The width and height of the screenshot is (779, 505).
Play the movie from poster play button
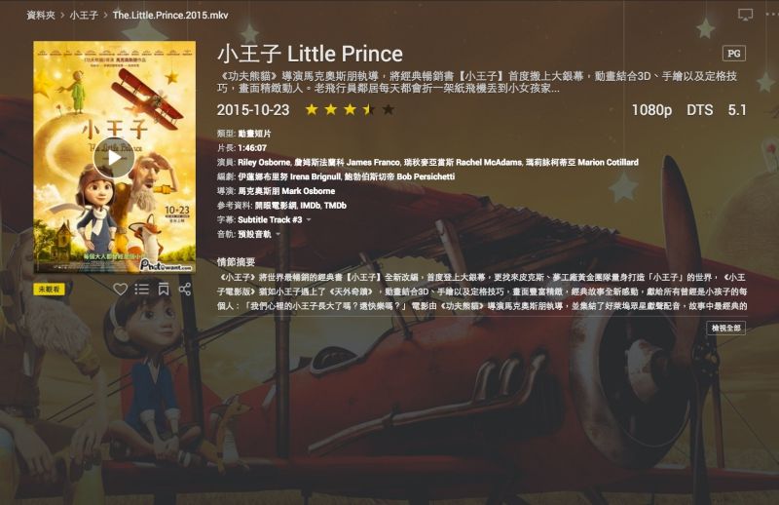coord(114,158)
